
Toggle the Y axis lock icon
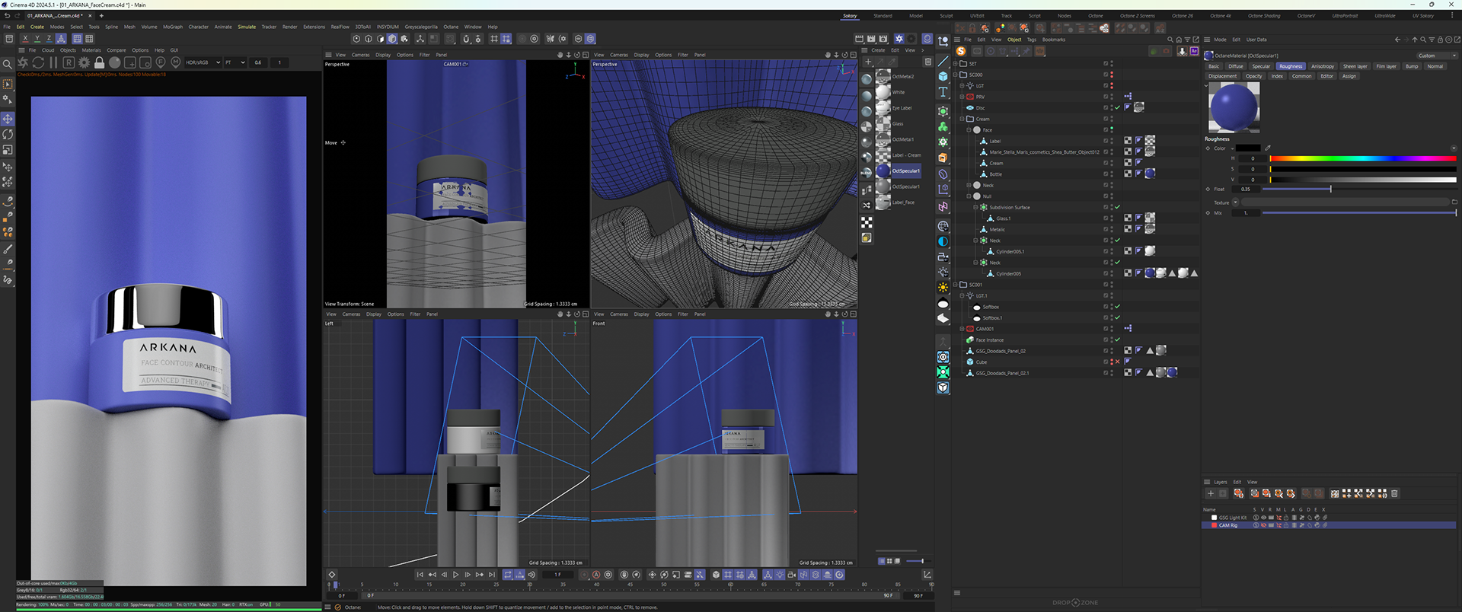coord(37,38)
